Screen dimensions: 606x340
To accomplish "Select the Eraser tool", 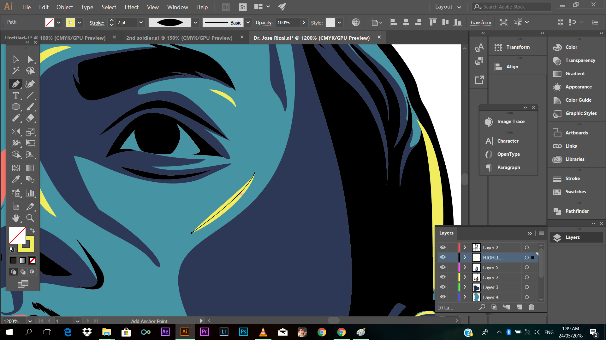I will pyautogui.click(x=30, y=118).
